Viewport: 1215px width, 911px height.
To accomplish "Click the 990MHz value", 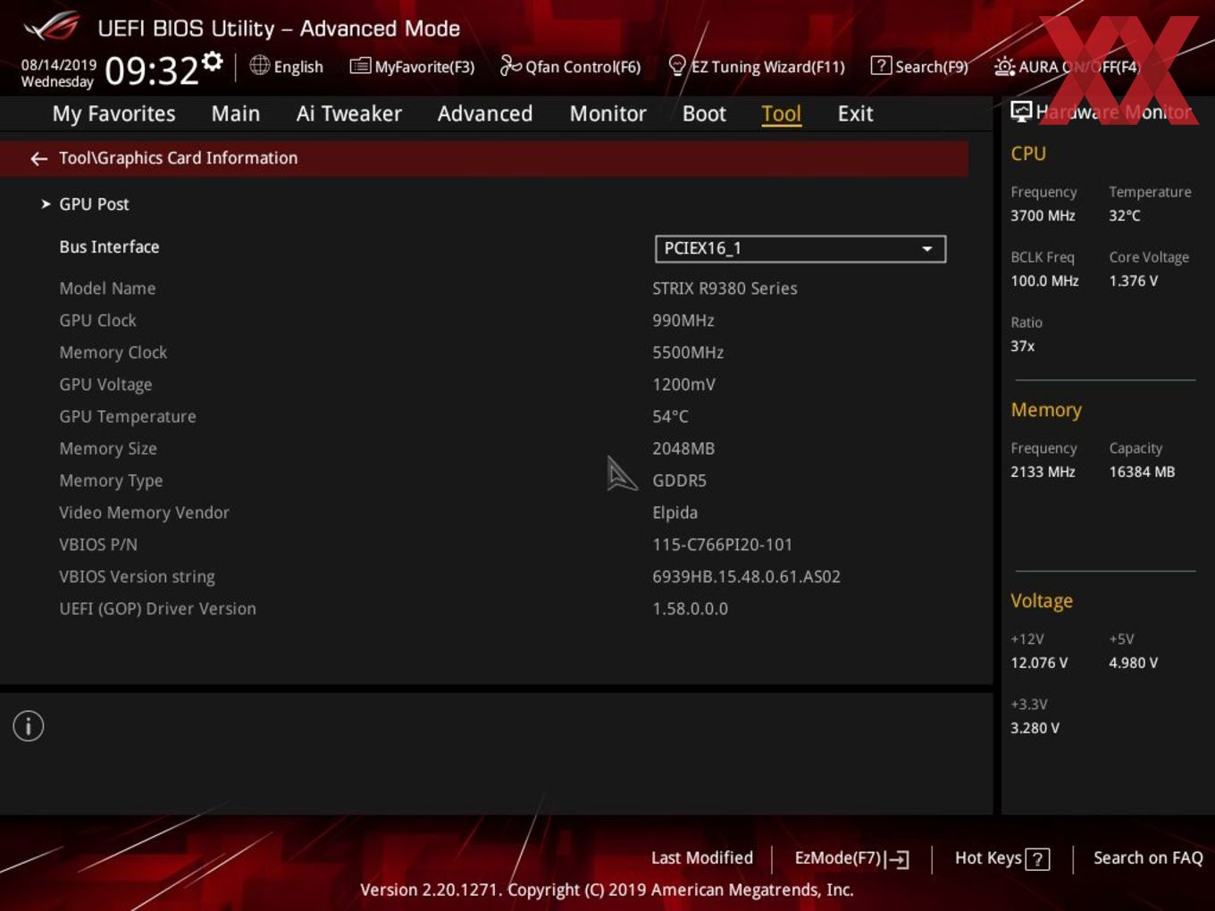I will click(683, 321).
